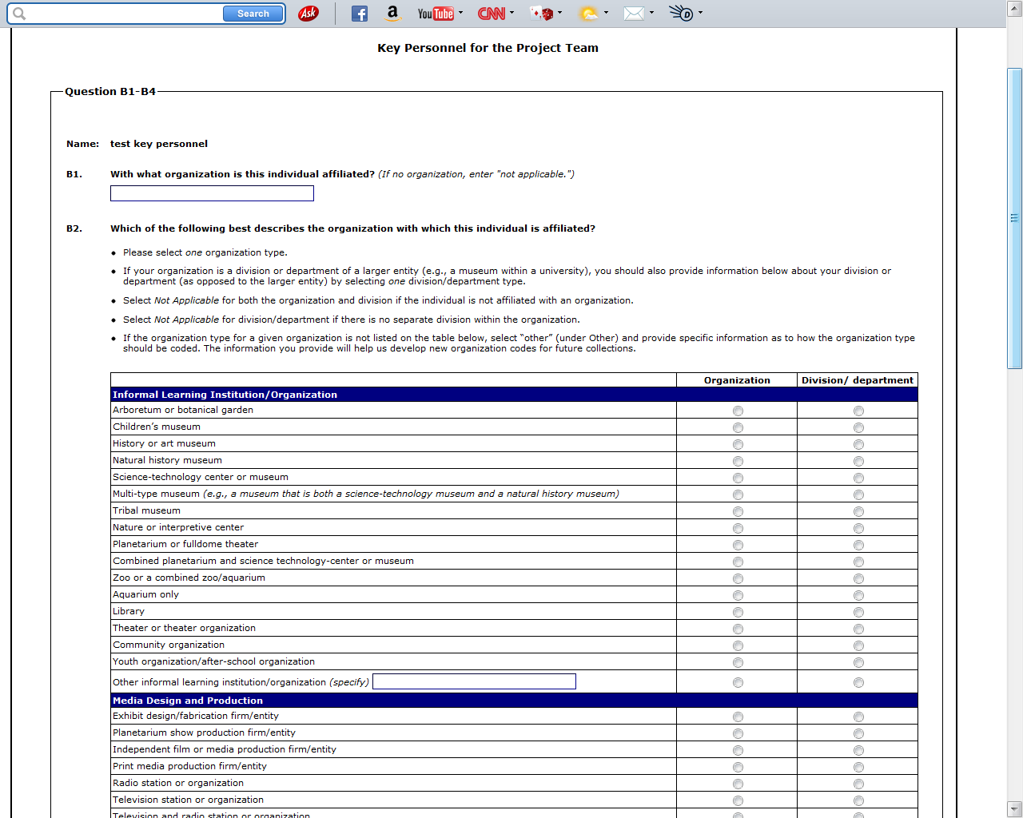Select Organization for Print media production firm/entity

(x=738, y=767)
